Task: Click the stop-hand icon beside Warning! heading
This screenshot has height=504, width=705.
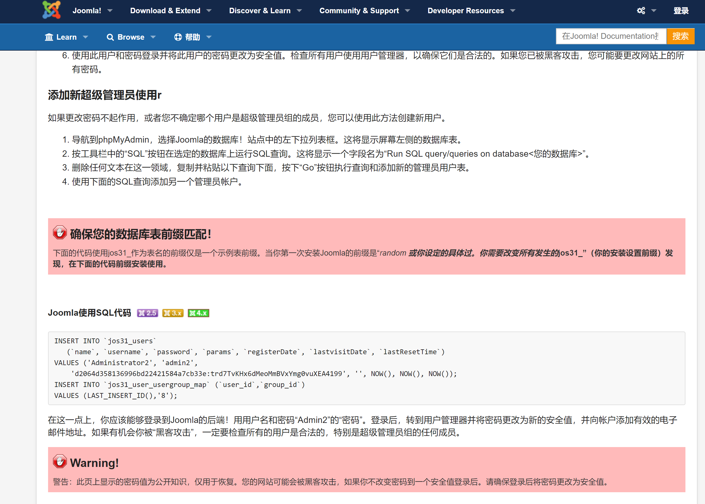Action: pos(60,461)
